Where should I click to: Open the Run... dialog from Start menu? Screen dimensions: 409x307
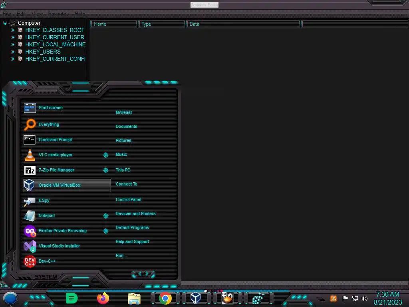pos(121,255)
